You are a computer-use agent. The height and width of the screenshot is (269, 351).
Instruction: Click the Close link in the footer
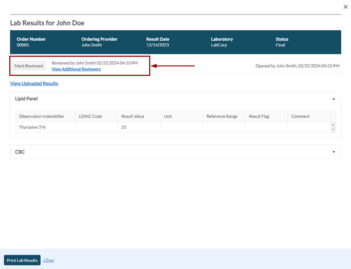point(49,261)
